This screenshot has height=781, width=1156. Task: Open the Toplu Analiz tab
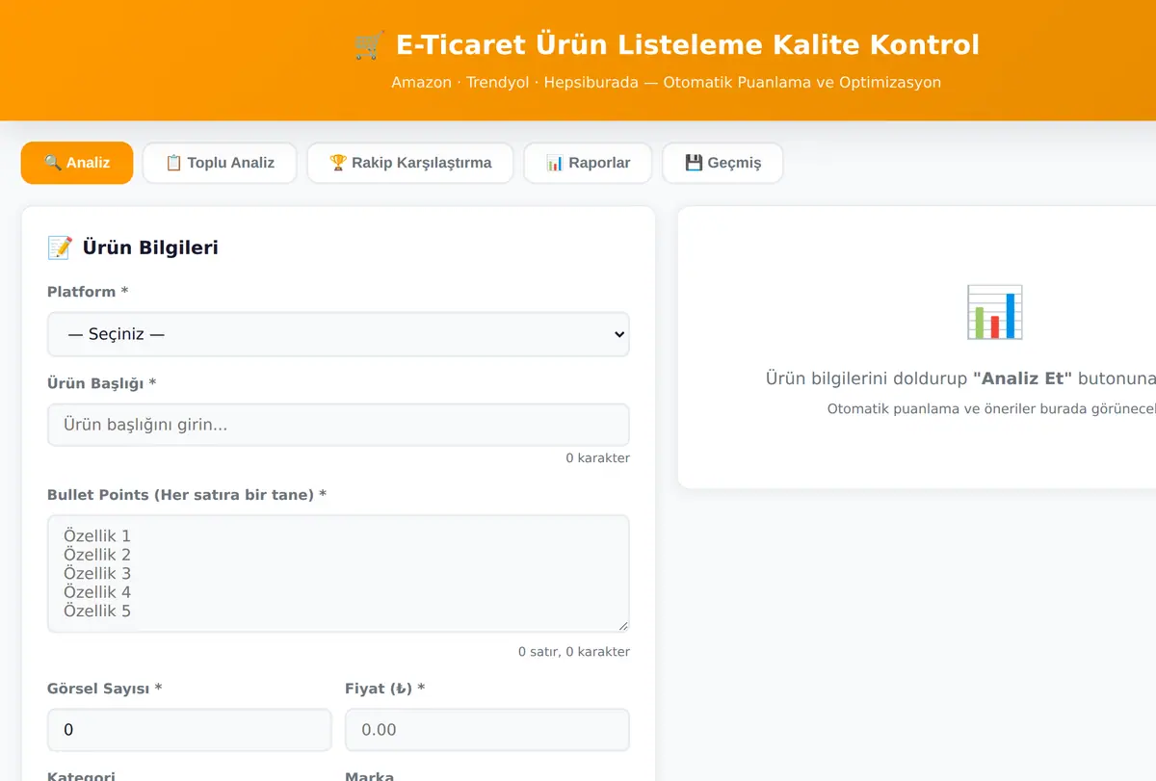[220, 163]
